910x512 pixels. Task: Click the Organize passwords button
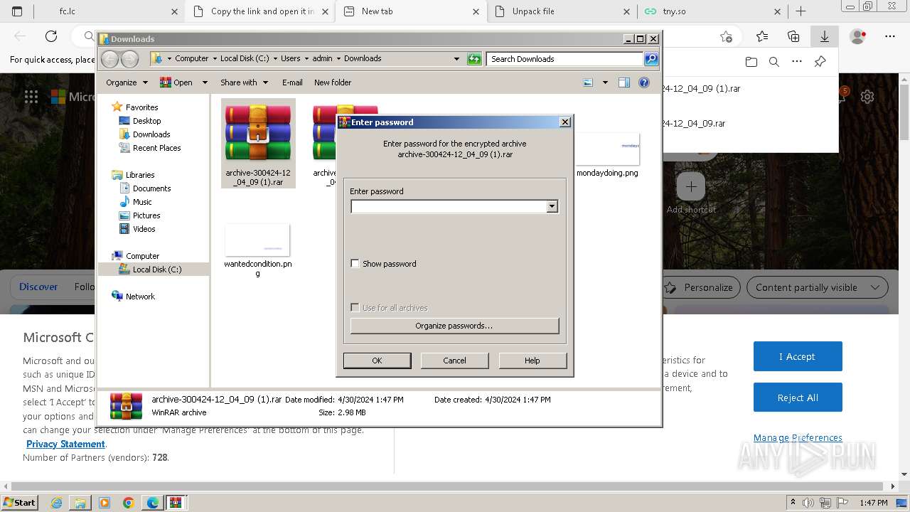coord(454,326)
